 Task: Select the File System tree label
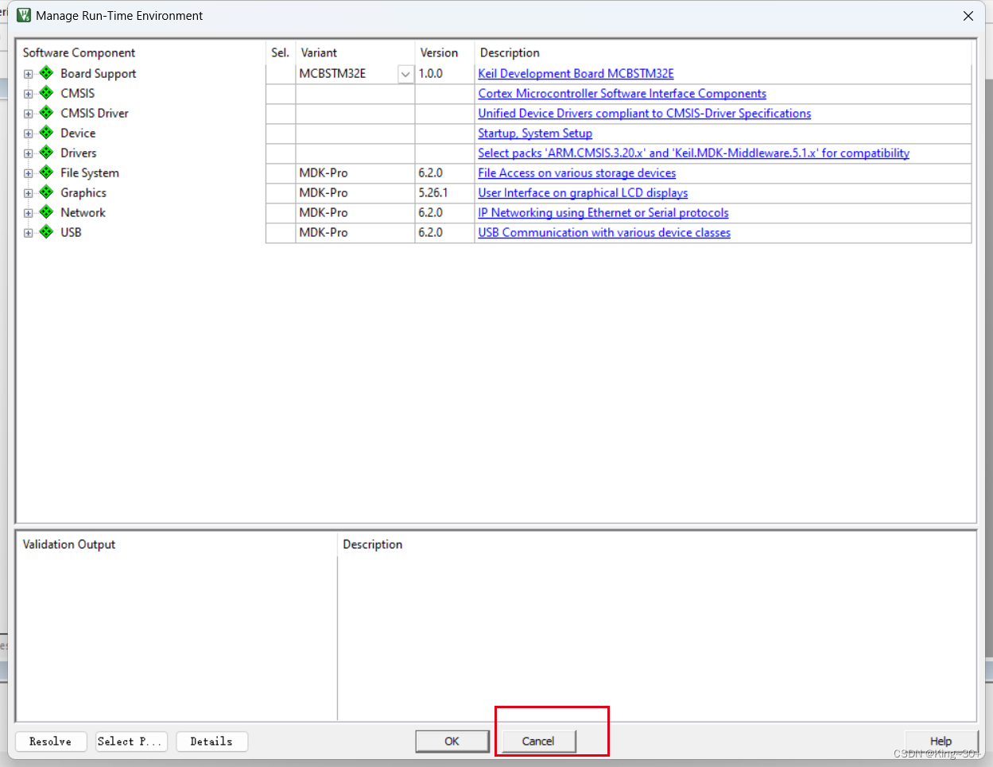(89, 172)
